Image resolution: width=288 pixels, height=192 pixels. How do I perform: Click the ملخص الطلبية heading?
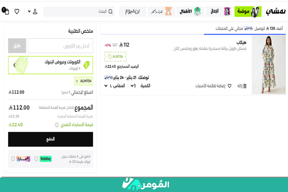tap(81, 31)
